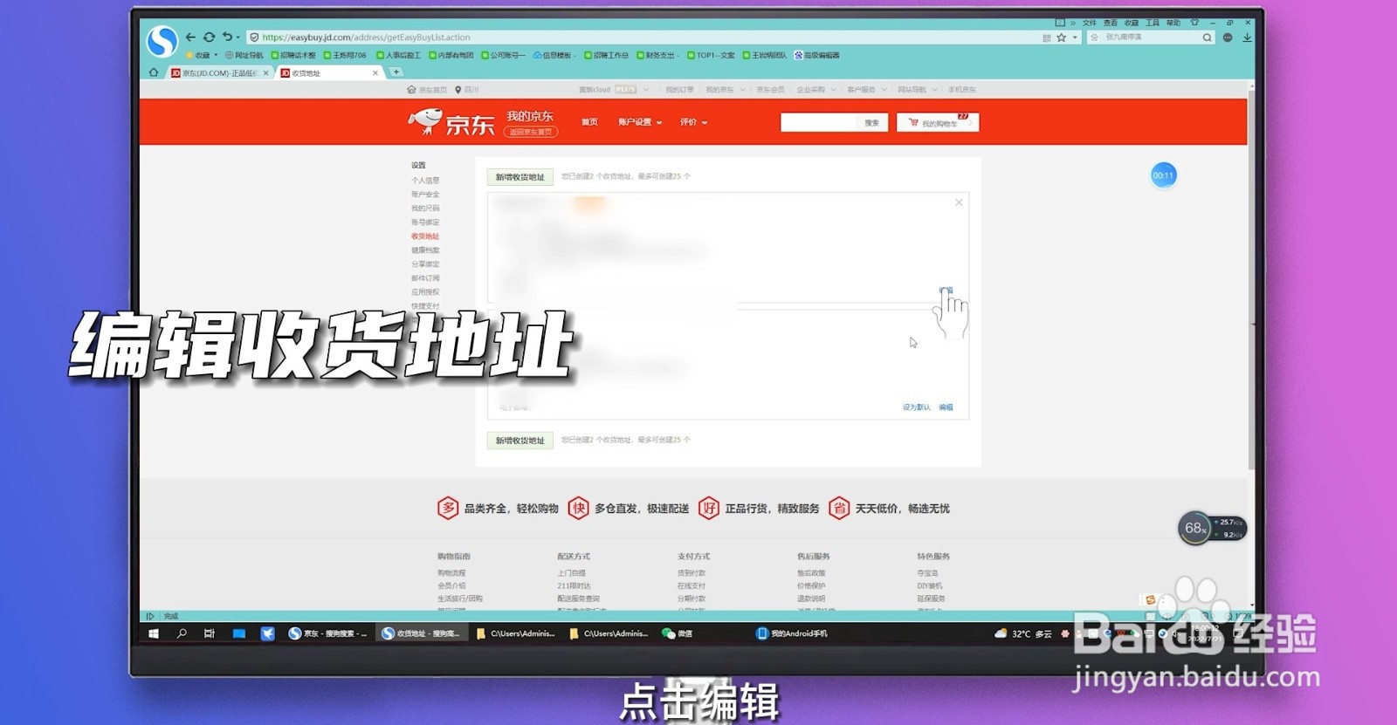Select 收货地址 in the settings sidebar
1397x725 pixels.
tap(425, 236)
